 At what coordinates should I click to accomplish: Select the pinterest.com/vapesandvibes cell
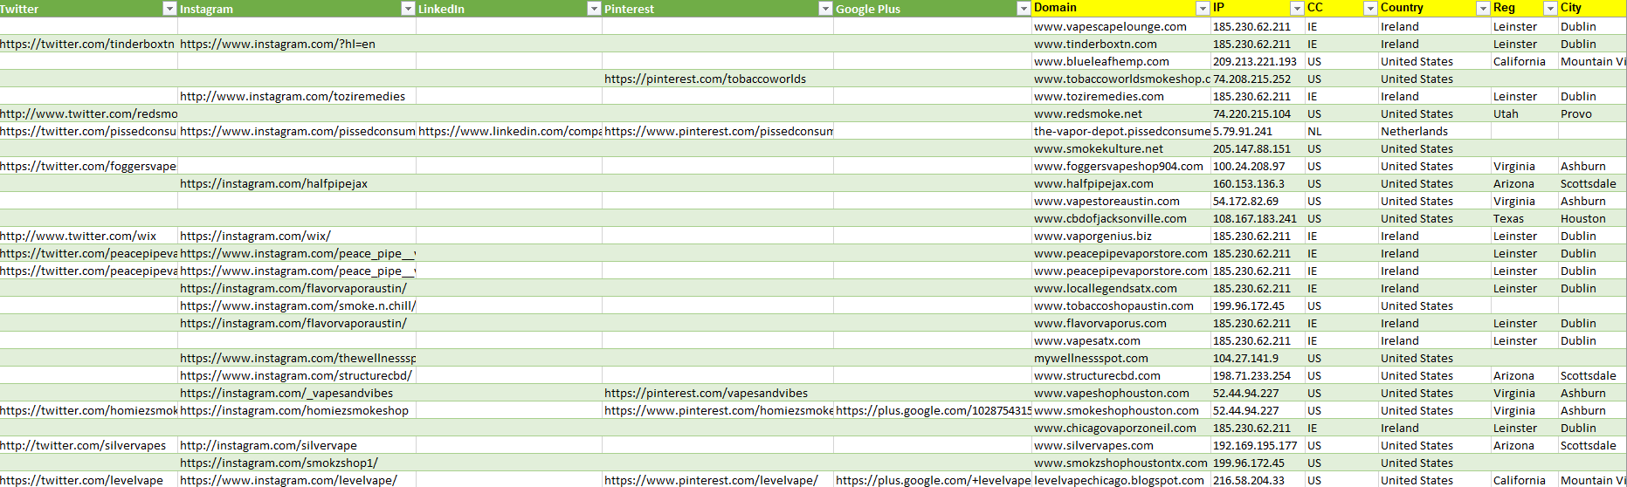pyautogui.click(x=718, y=393)
